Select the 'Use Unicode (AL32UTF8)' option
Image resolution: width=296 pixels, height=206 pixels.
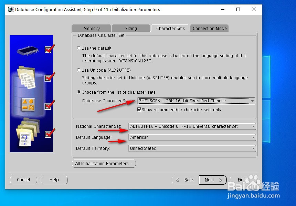(79, 70)
